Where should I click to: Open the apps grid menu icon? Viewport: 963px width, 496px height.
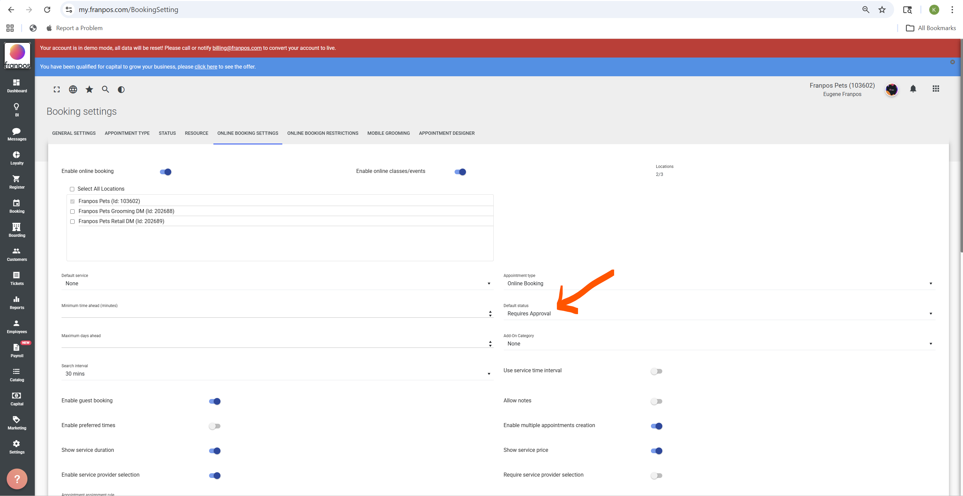click(935, 89)
